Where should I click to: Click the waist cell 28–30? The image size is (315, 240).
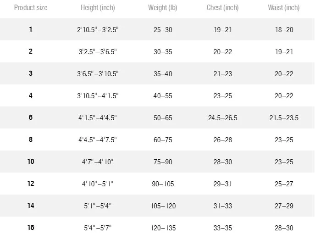click(284, 228)
